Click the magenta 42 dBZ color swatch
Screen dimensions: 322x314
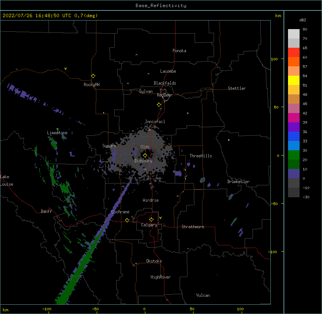[294, 117]
